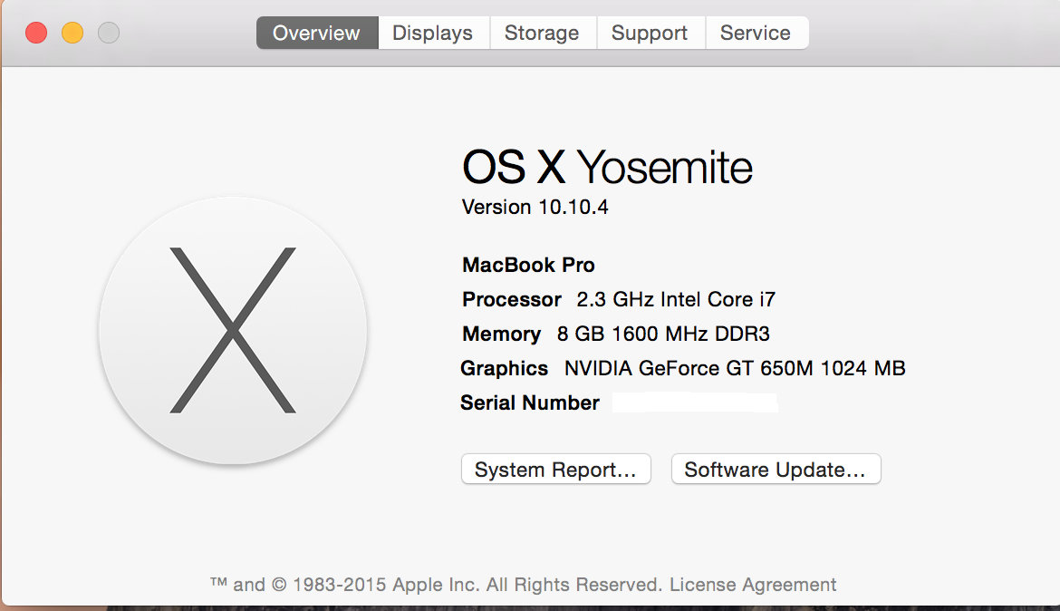
Task: Click the MacBook Pro model name
Action: coord(528,266)
